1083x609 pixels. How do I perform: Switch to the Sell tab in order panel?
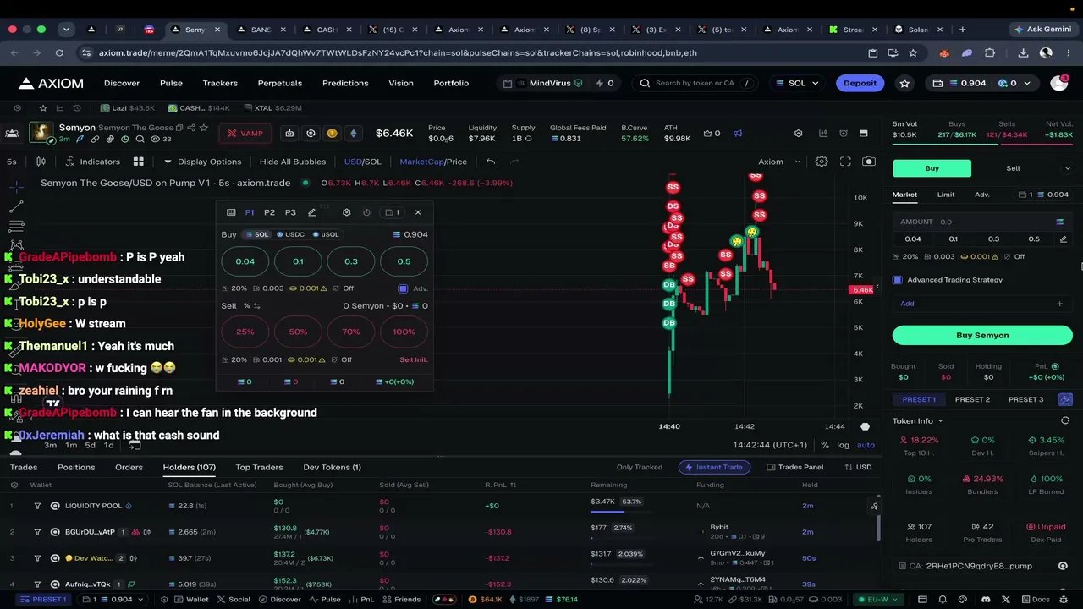coord(1013,168)
